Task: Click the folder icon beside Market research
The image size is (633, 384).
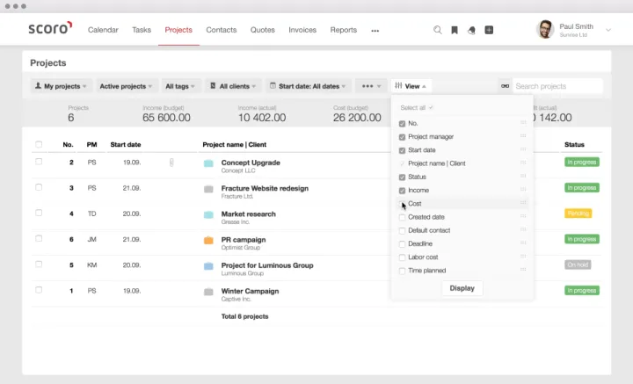Action: [208, 214]
